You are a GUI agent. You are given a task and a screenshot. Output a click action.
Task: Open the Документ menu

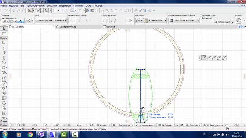click(52, 6)
